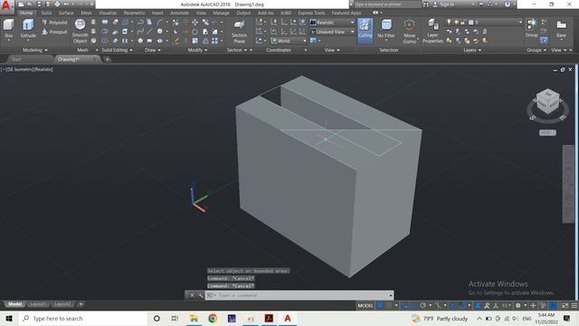Screen dimensions: 579x326
Task: Click the Line tool in Draw panel
Action: 149,32
